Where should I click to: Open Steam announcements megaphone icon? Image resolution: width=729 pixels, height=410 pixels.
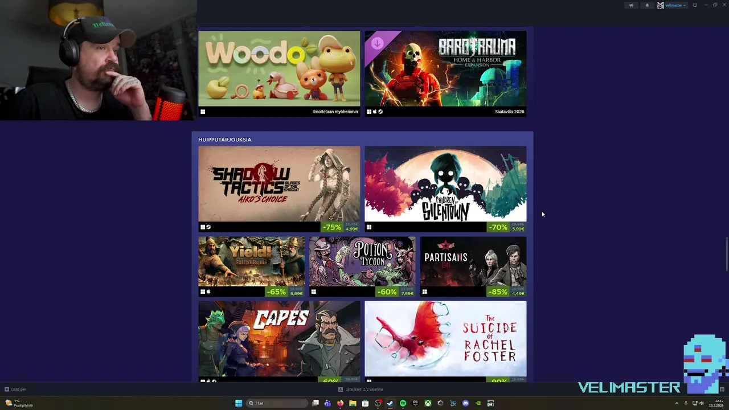coord(630,5)
